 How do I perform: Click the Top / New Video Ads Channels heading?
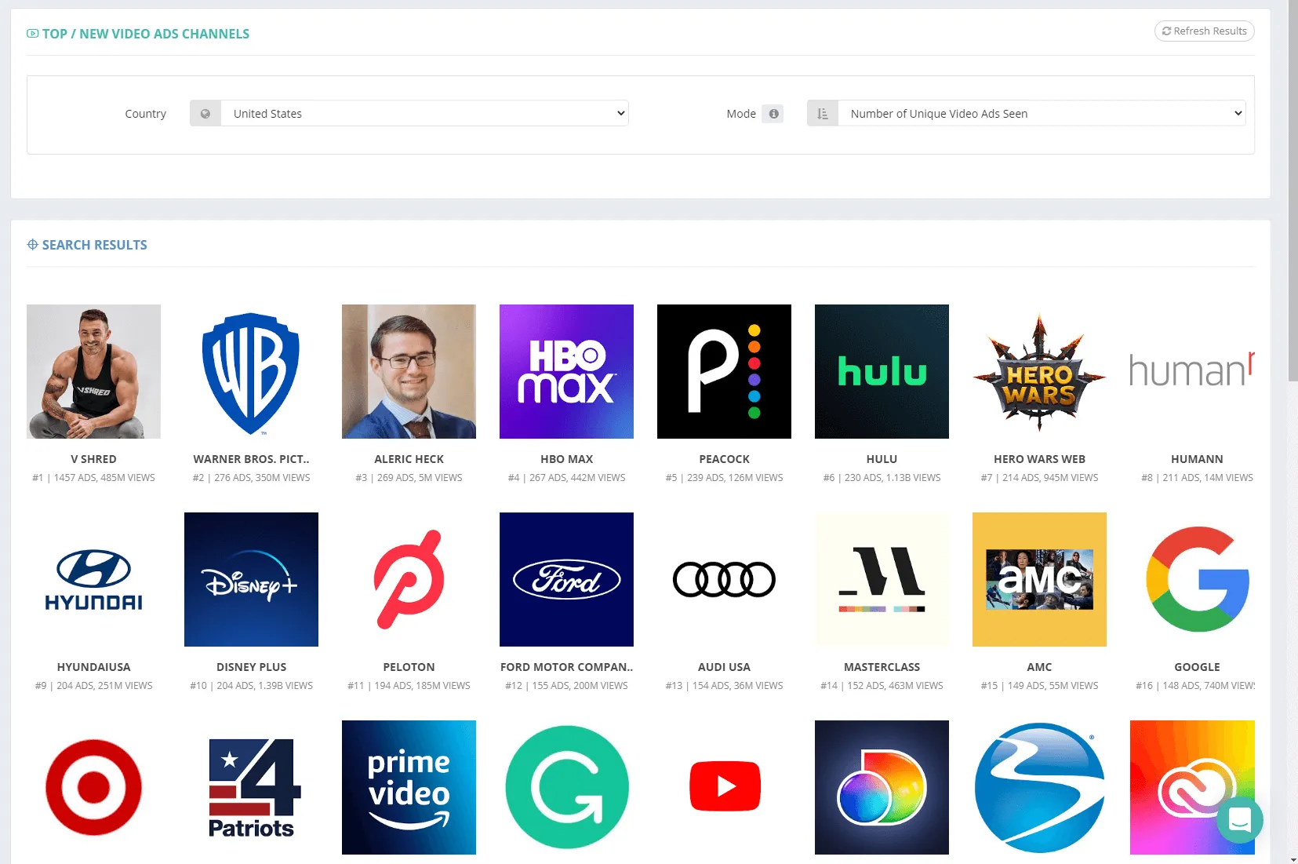tap(145, 34)
